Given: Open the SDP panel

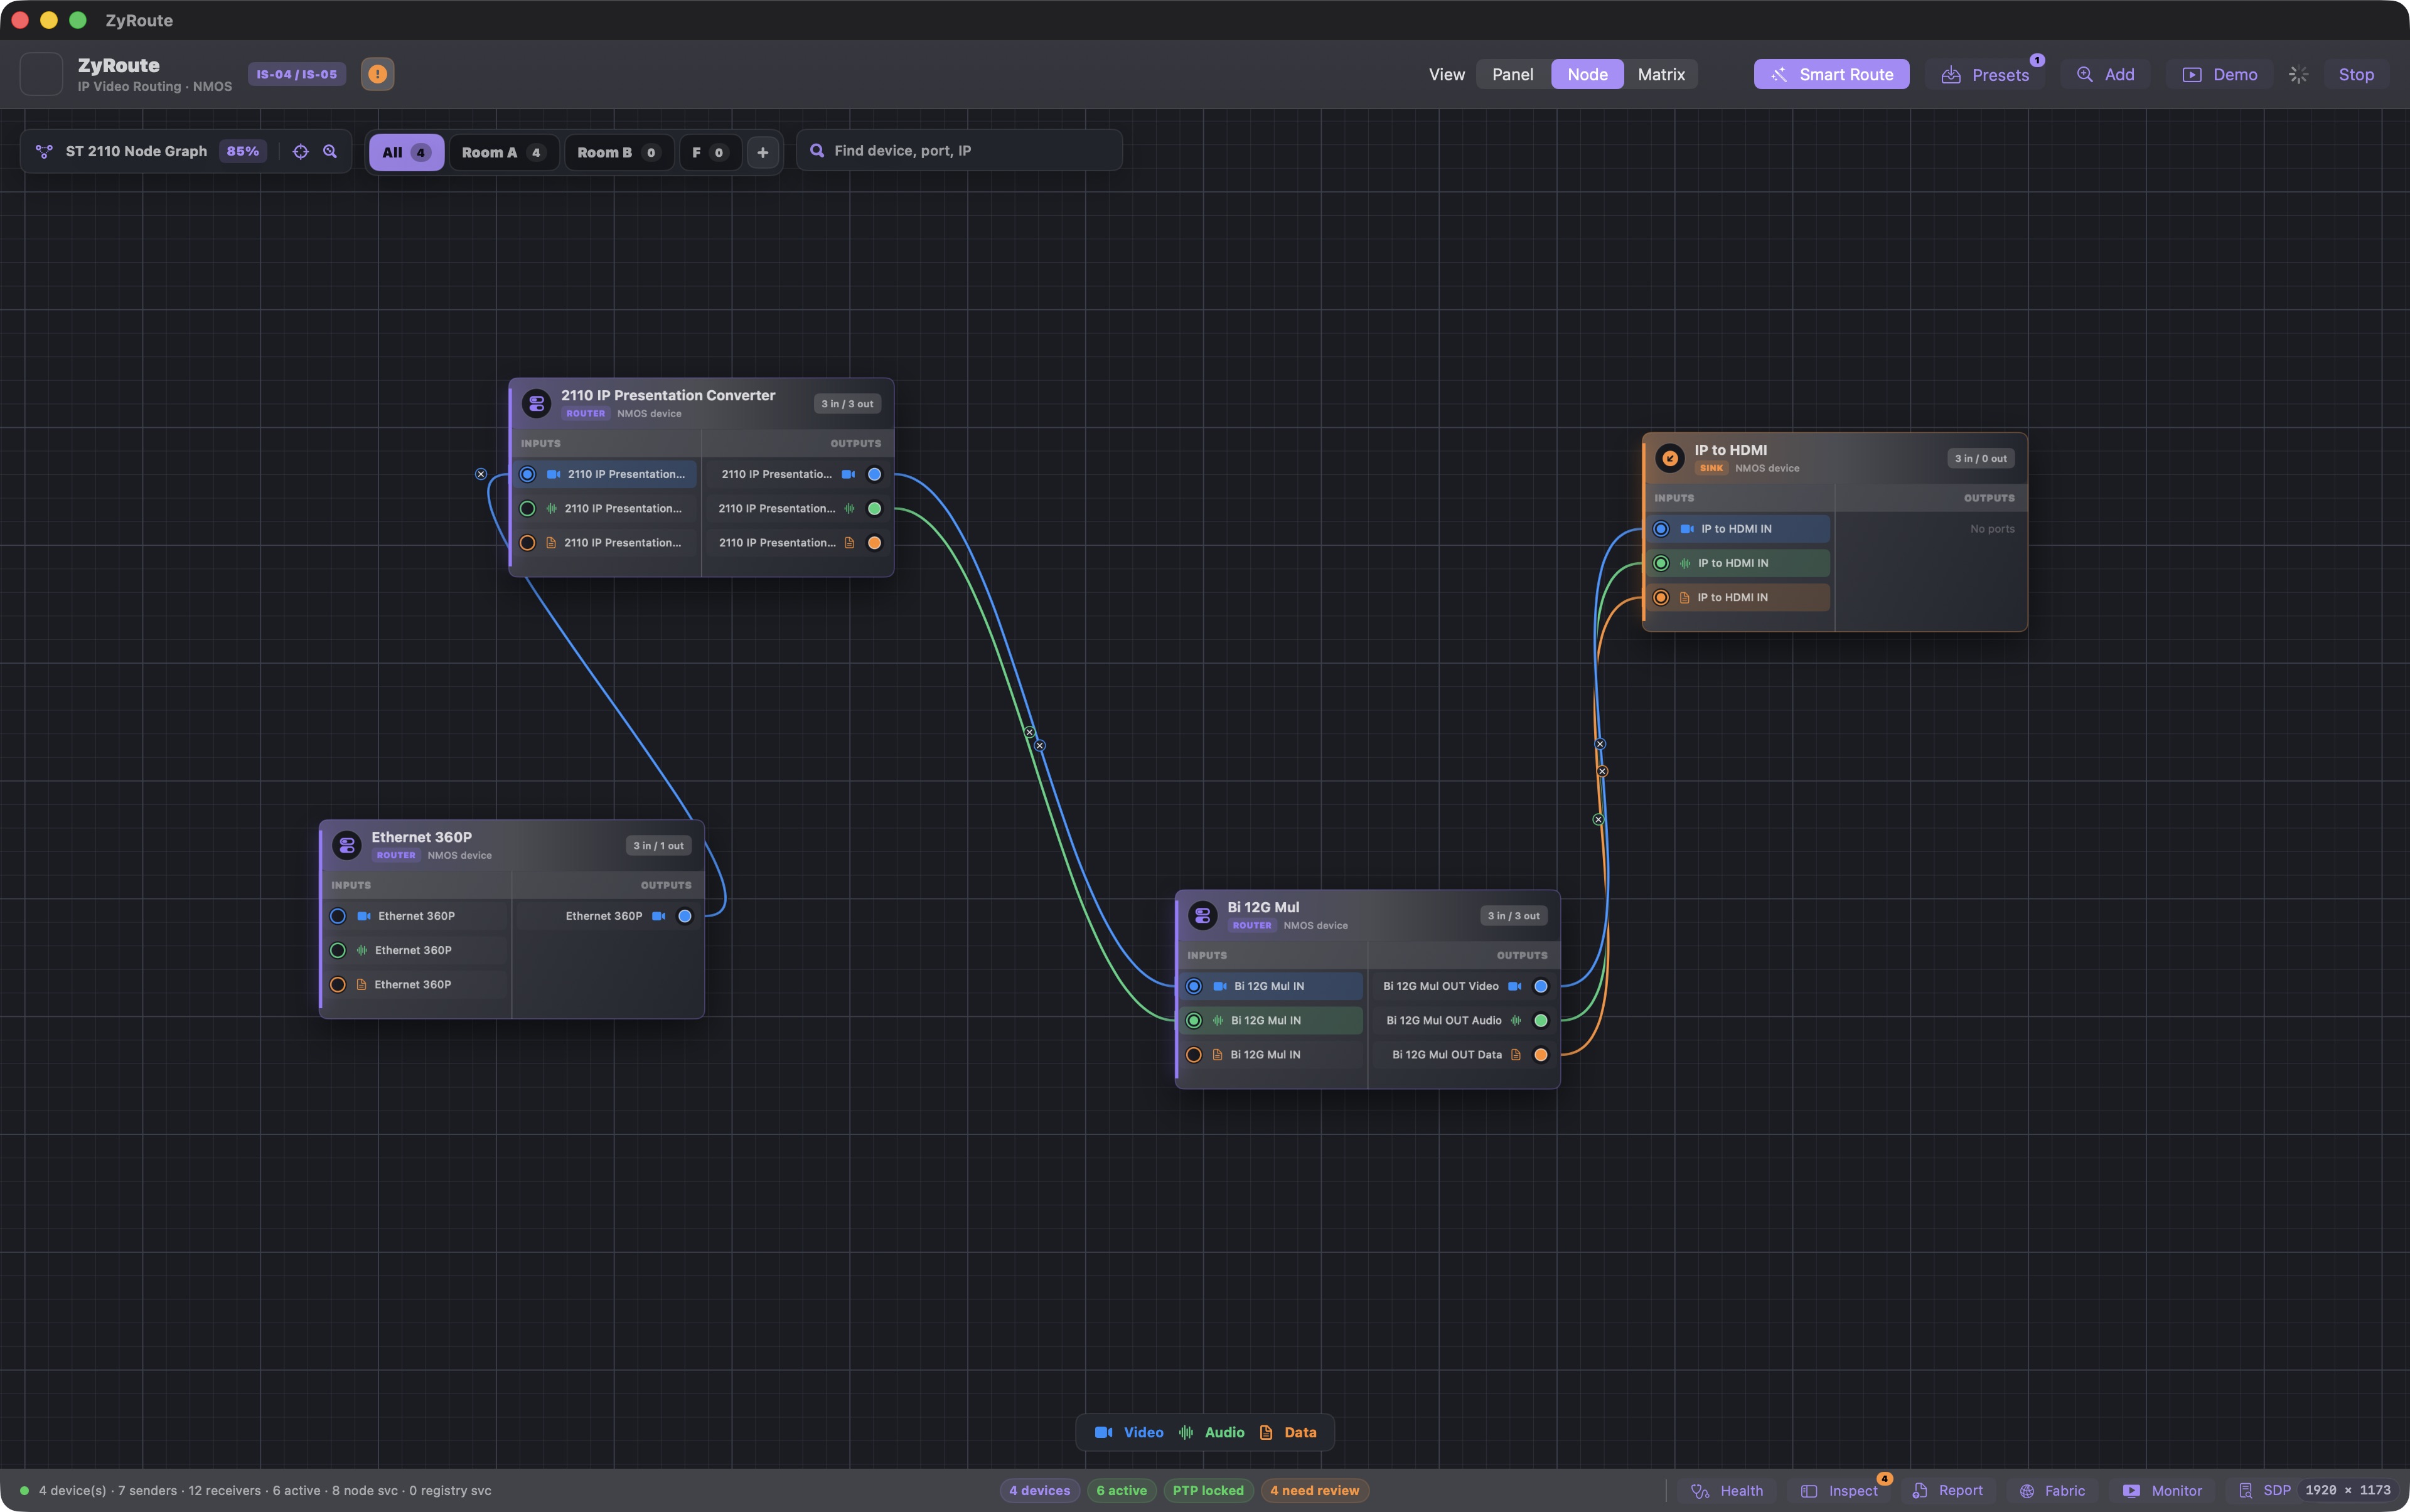Looking at the screenshot, I should [2265, 1490].
